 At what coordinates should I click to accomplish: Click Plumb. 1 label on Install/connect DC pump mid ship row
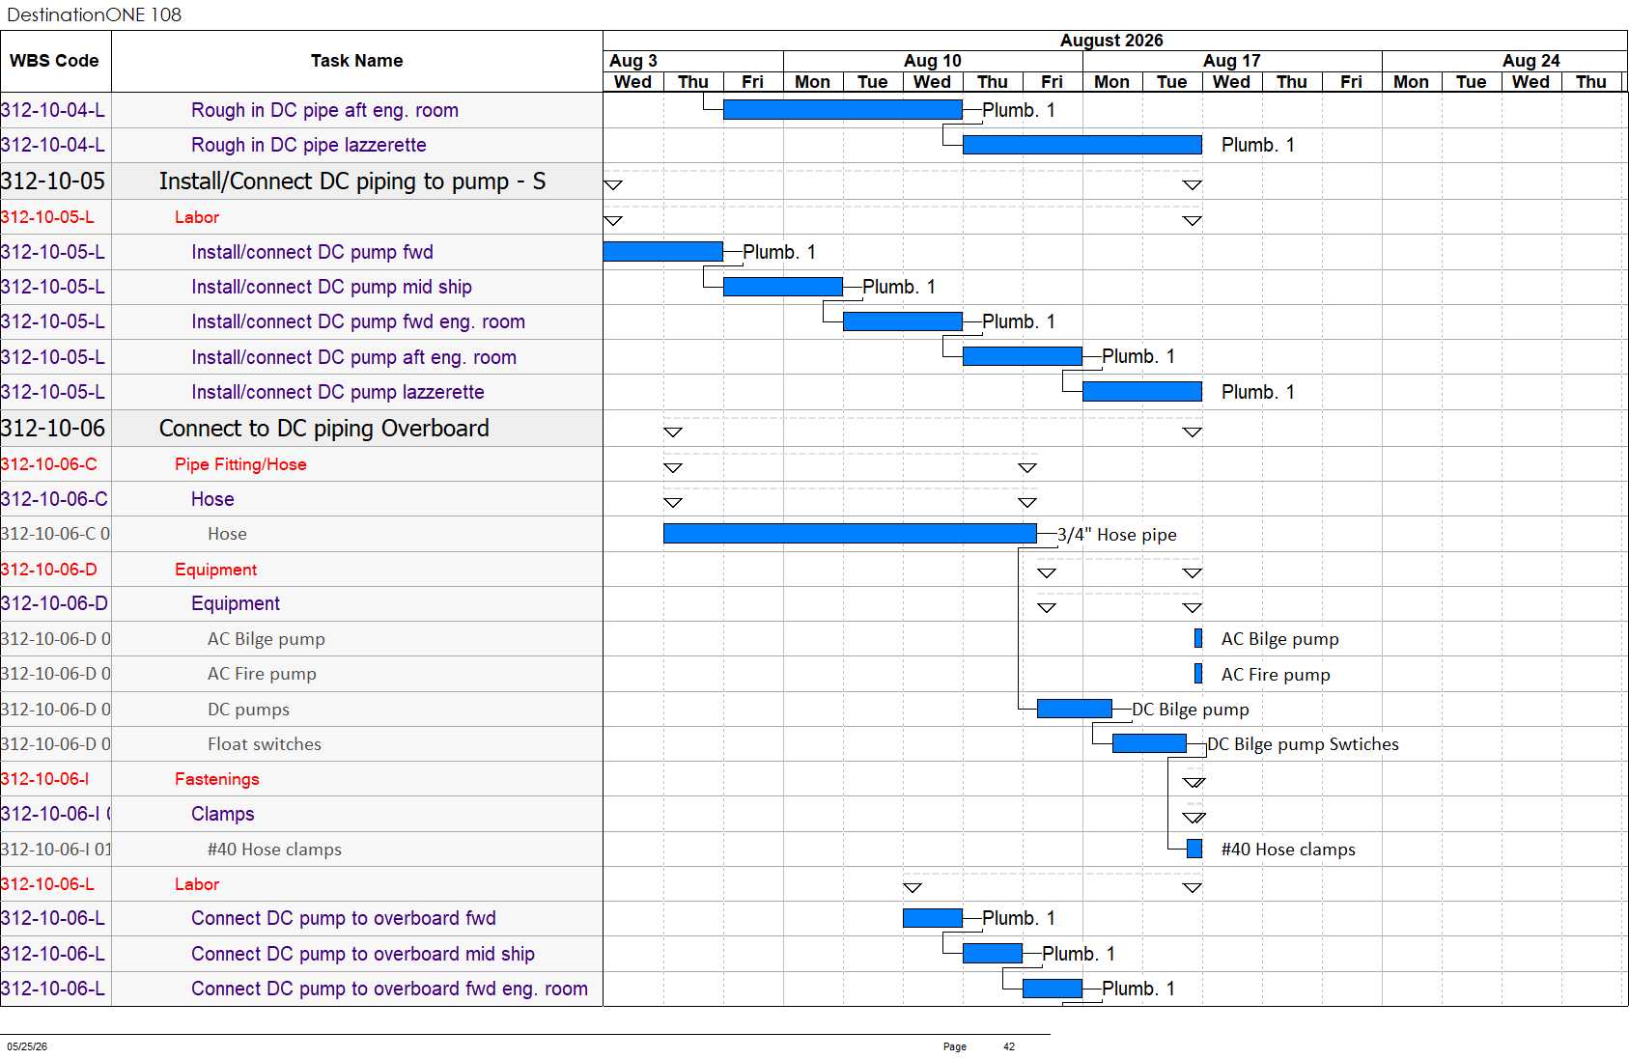coord(899,287)
